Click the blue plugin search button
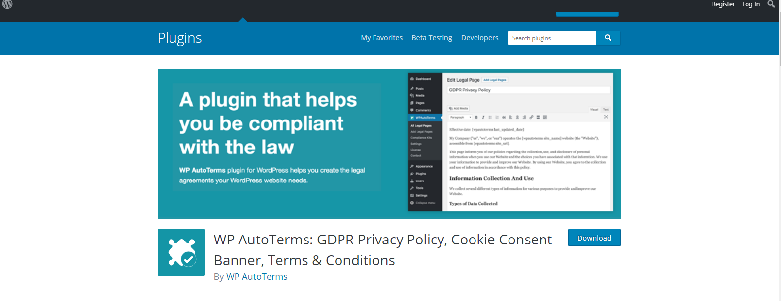Screen dimensions: 781x301 (608, 38)
